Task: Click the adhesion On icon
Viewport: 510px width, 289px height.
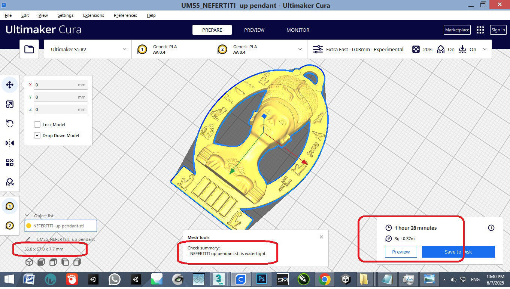Action: [462, 49]
